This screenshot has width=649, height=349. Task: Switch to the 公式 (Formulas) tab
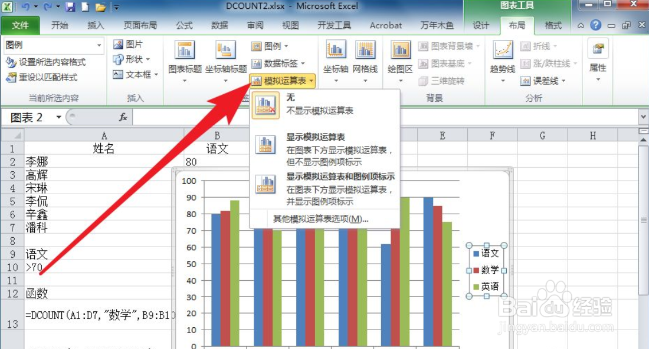click(x=184, y=26)
